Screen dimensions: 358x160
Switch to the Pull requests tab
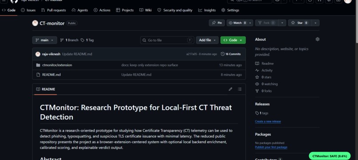(53, 10)
